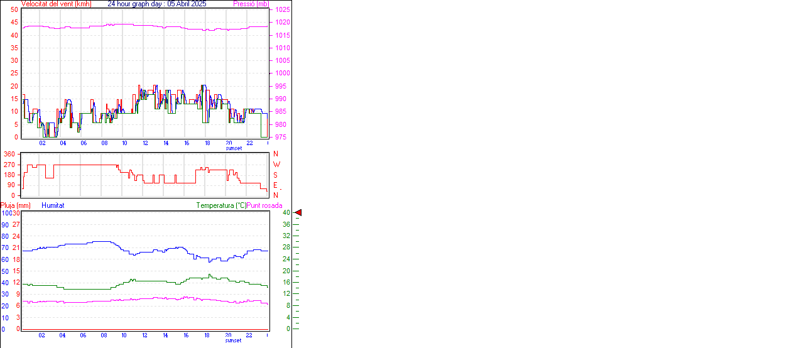The image size is (804, 348).
Task: Click the red wind direction line
Action: tap(82, 165)
